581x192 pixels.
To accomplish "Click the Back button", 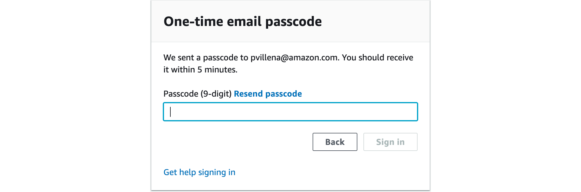I will tap(335, 142).
